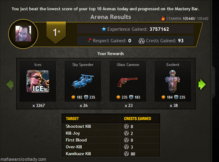
Task: Click the left arrow in rewards carousel
Action: coord(10,85)
